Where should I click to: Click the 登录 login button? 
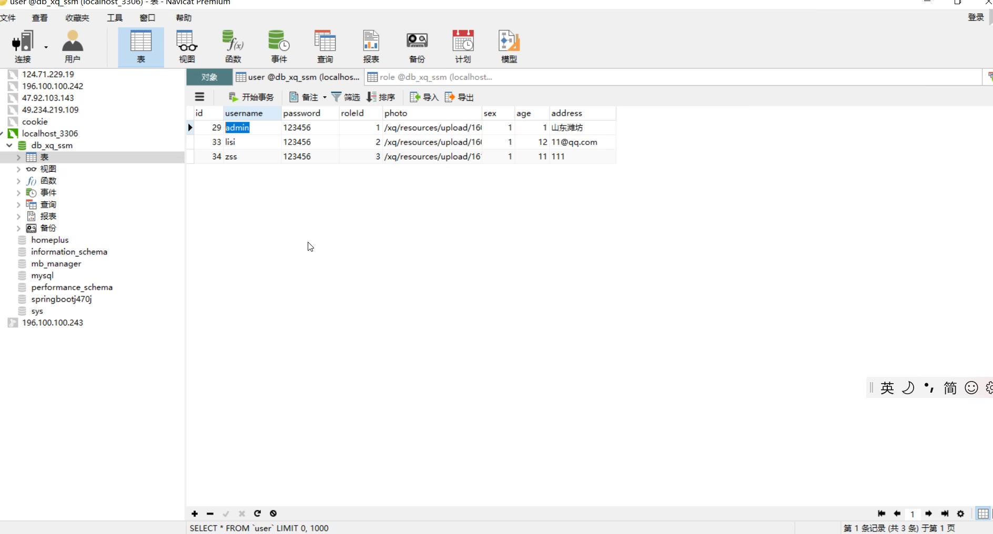976,17
